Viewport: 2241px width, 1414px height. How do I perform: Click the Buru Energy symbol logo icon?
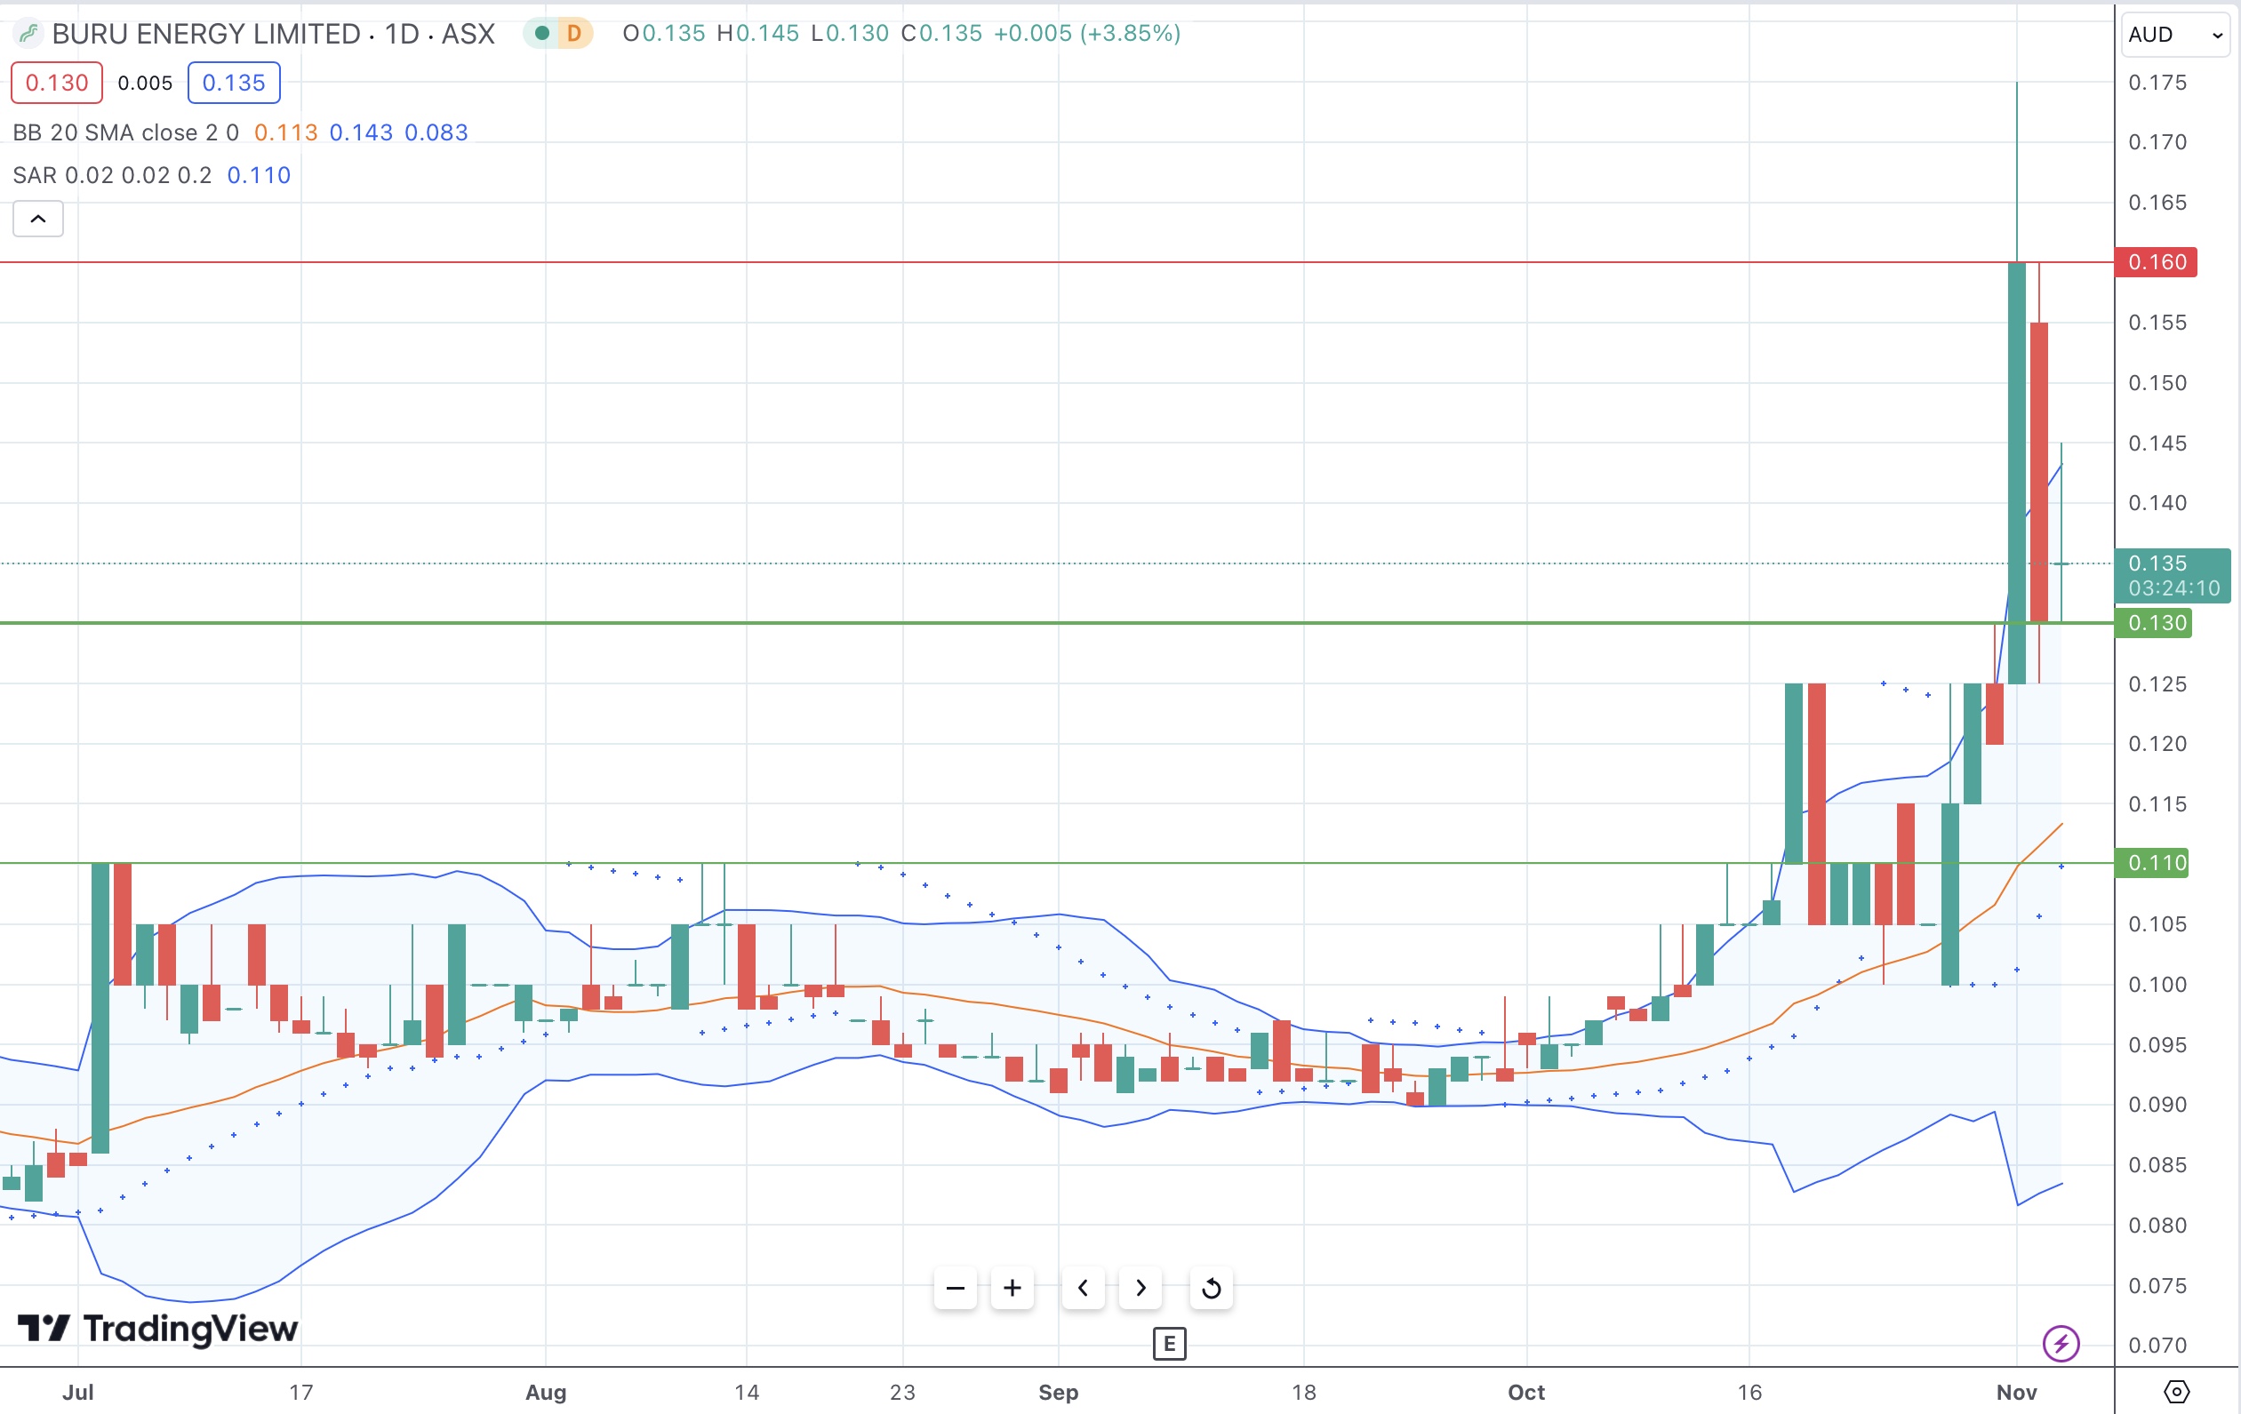(28, 34)
